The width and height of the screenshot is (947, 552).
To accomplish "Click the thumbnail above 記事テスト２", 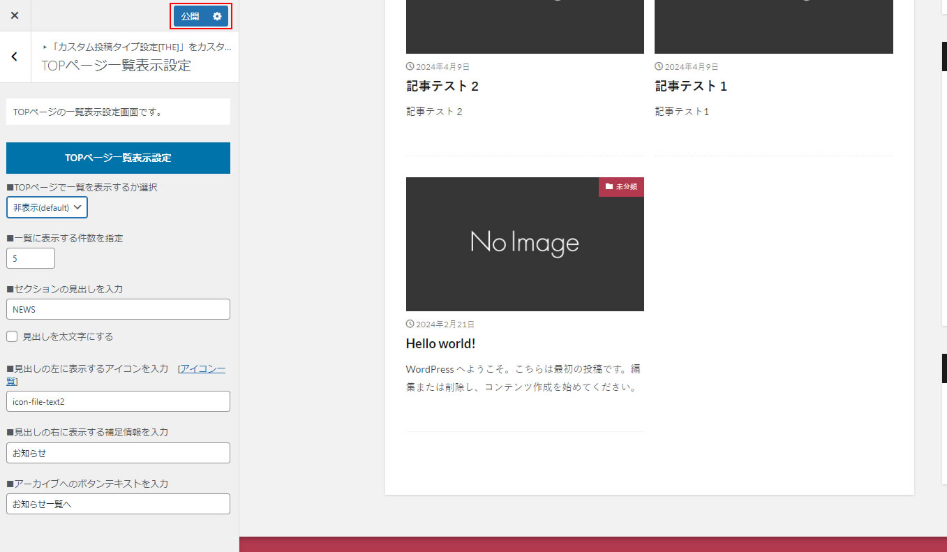I will click(x=525, y=27).
